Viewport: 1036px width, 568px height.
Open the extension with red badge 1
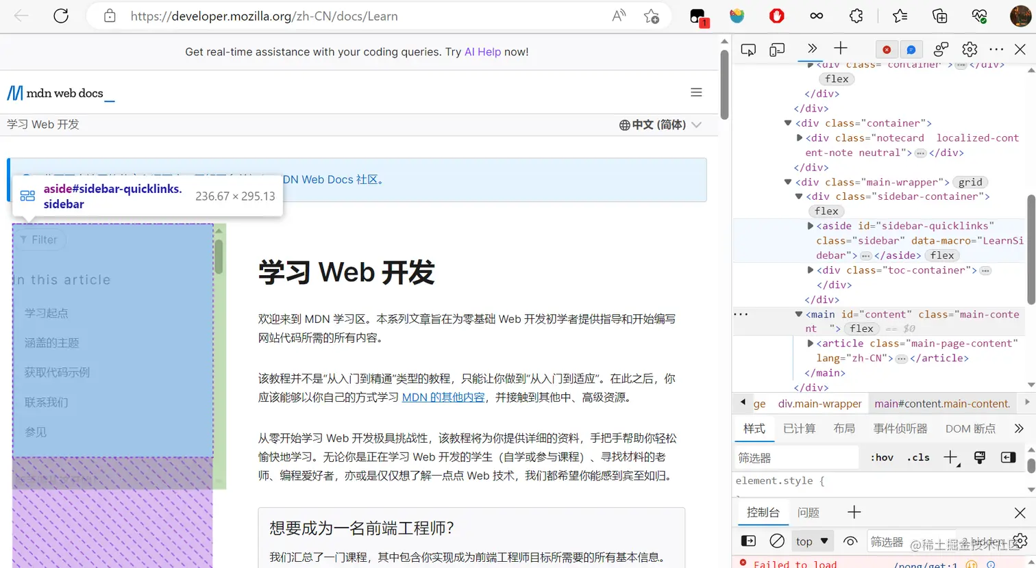(x=698, y=16)
